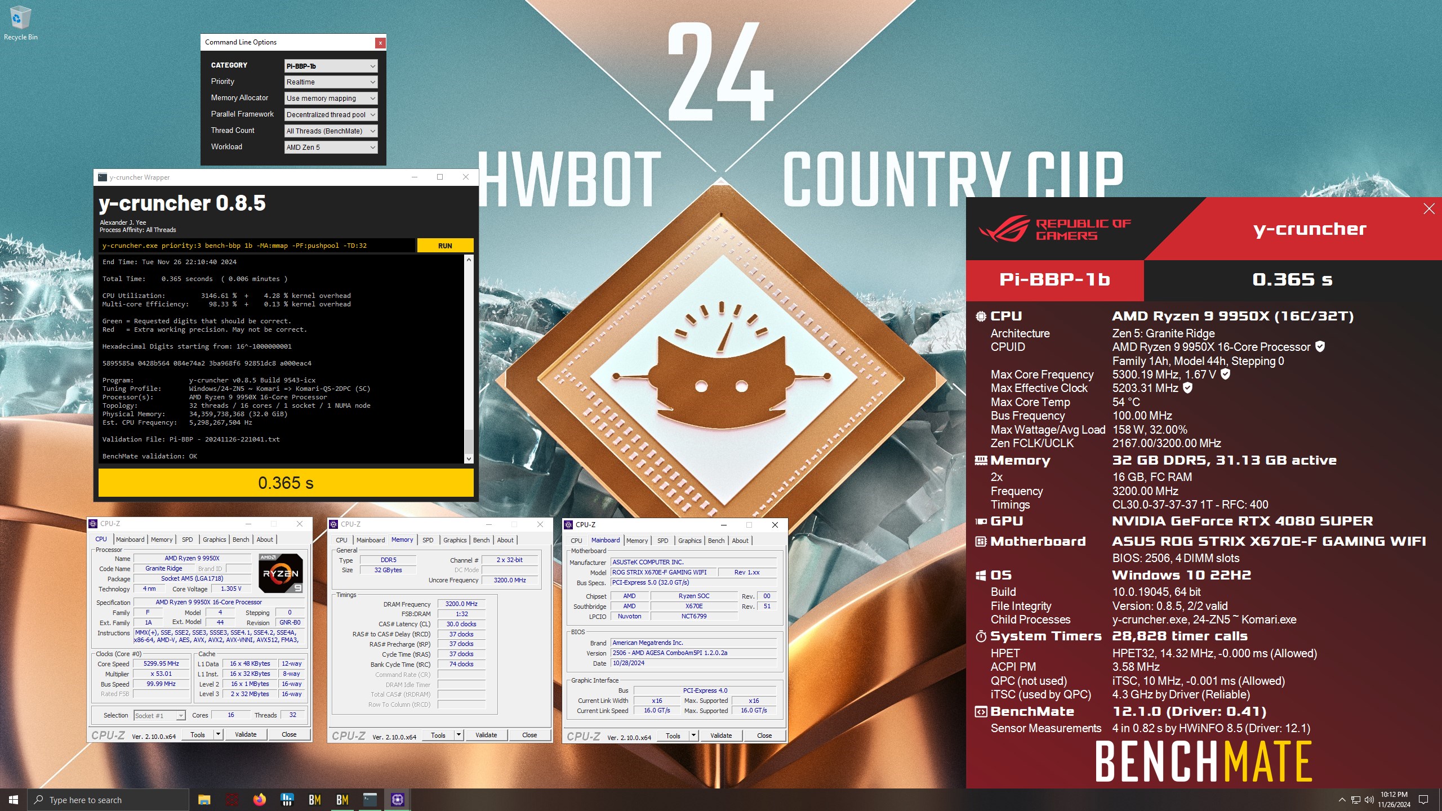Click the second BM BenchMate taskbar icon
Screen dimensions: 1442x811
(x=342, y=800)
